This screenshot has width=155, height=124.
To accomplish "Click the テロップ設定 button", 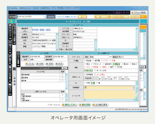I will (x=139, y=13).
